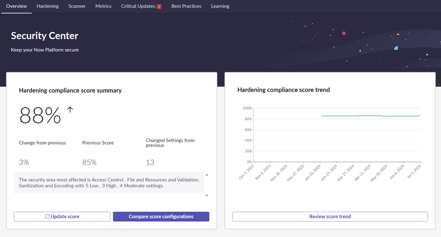Click the Nov 3, 2023 axis label

pyautogui.click(x=263, y=172)
